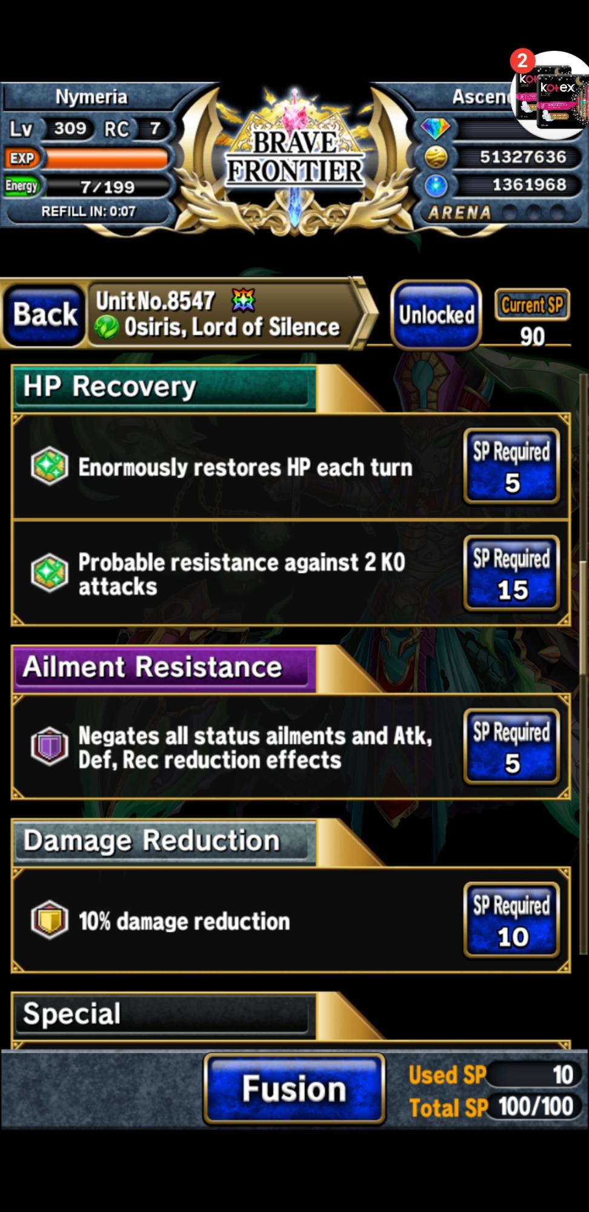Tap the green HP restore skill icon
Screen dimensions: 589x1212
tap(49, 466)
